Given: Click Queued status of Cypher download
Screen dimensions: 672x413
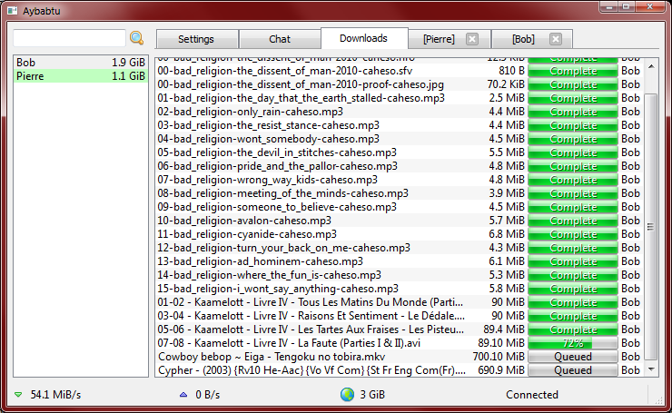Looking at the screenshot, I should [573, 370].
